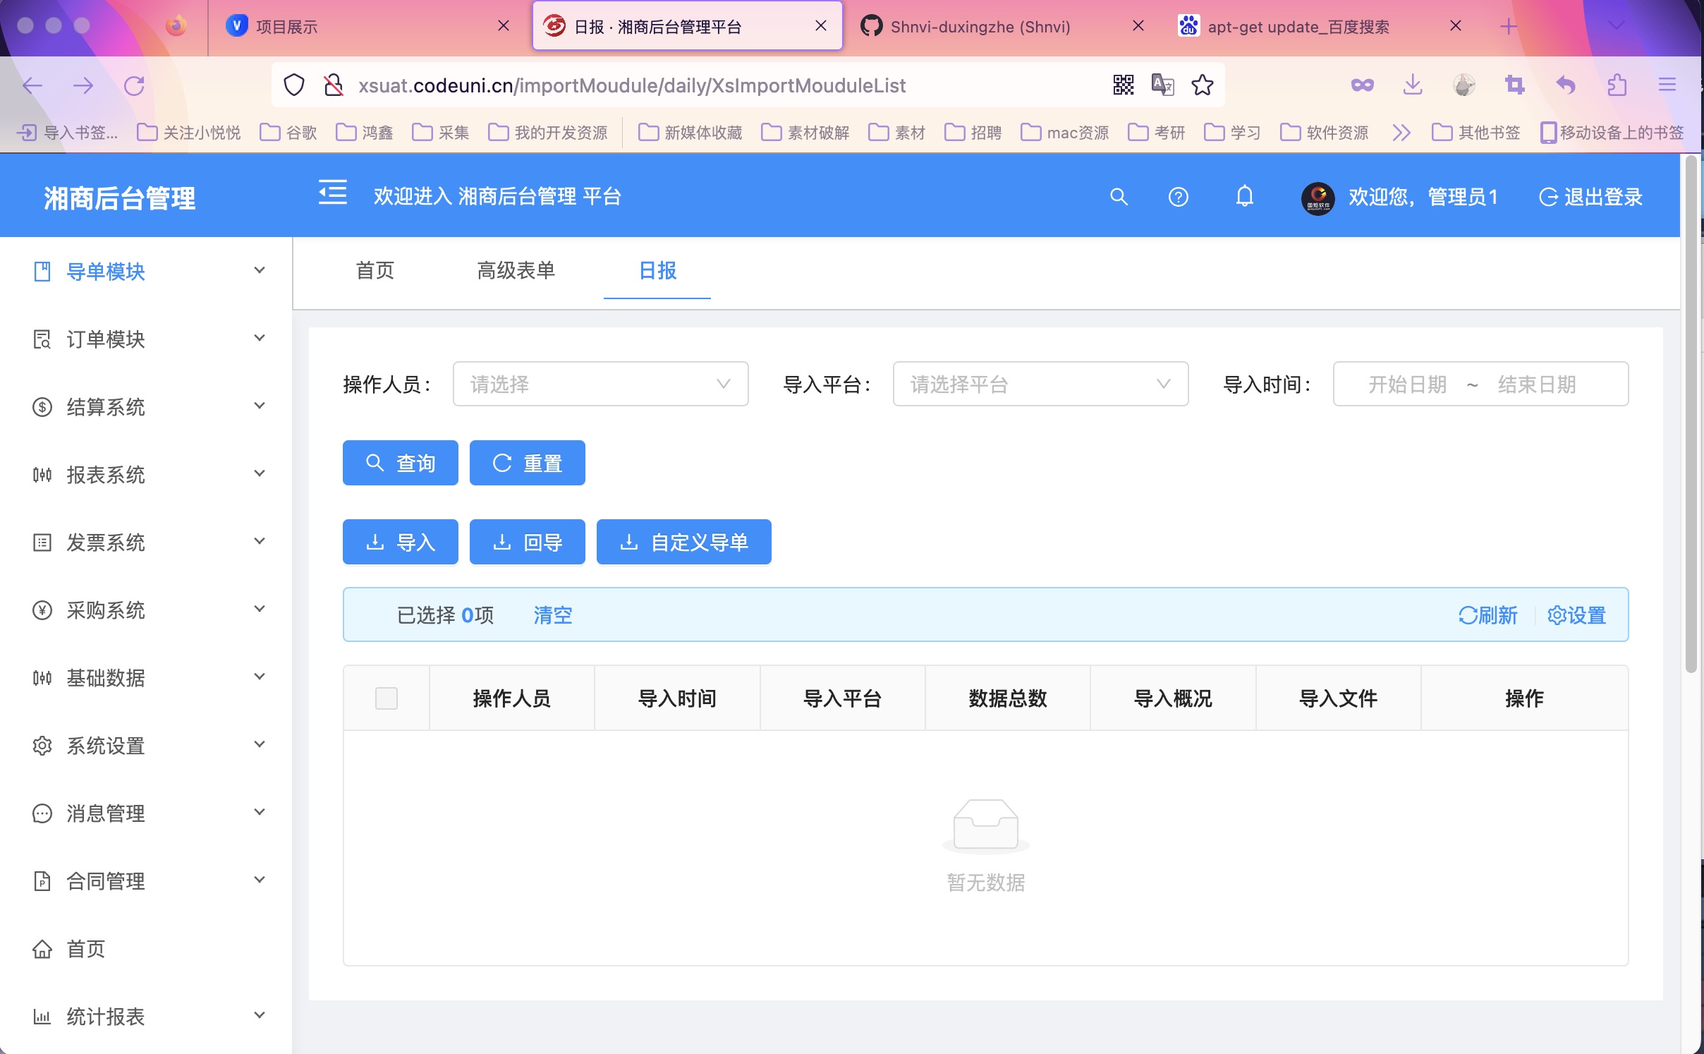The height and width of the screenshot is (1054, 1704).
Task: Click the header search magnifier icon
Action: click(1119, 197)
